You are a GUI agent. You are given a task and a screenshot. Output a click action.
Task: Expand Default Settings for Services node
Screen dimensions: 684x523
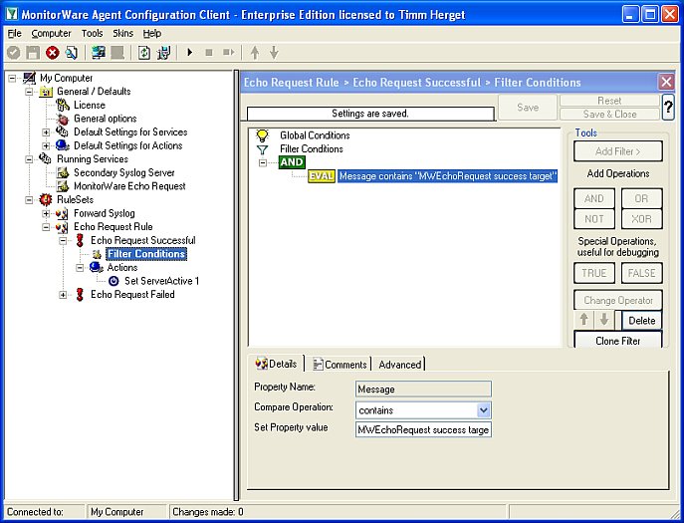[x=46, y=131]
